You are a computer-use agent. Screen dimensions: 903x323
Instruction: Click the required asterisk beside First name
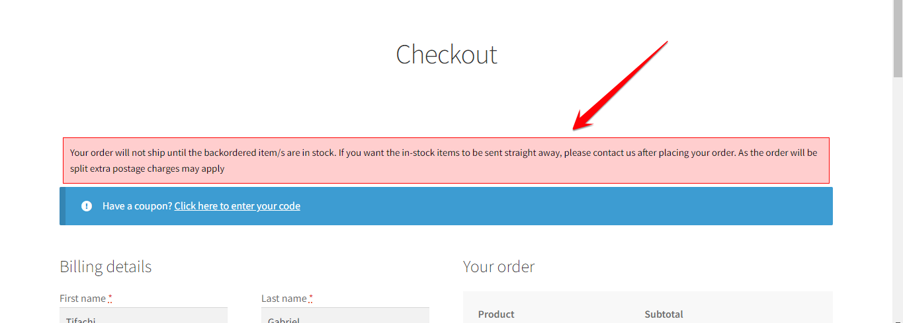[x=110, y=299]
